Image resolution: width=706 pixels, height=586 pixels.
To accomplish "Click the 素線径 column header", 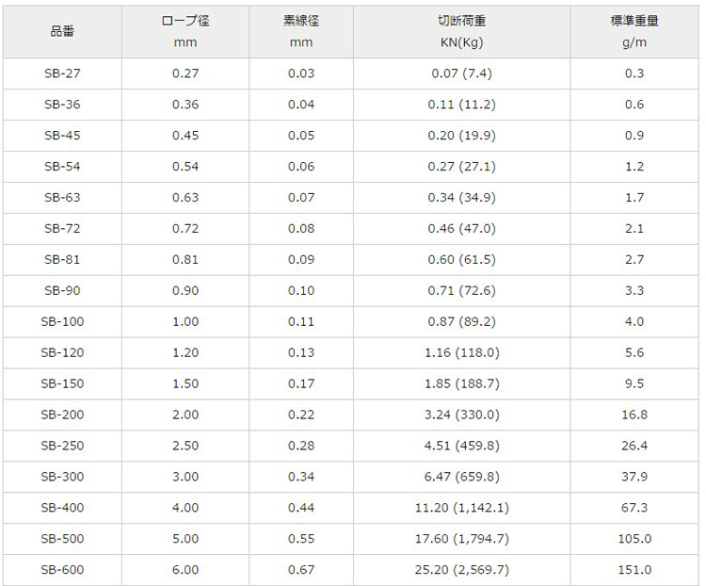I will (300, 31).
